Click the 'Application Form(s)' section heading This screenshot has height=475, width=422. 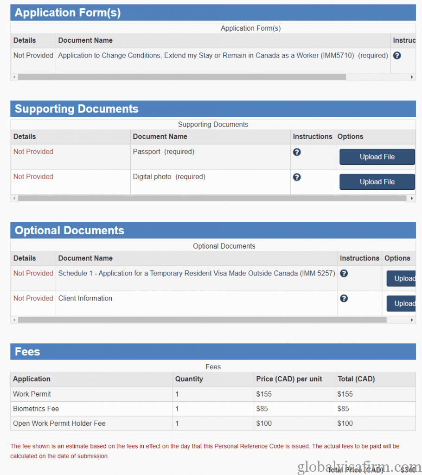coord(68,13)
